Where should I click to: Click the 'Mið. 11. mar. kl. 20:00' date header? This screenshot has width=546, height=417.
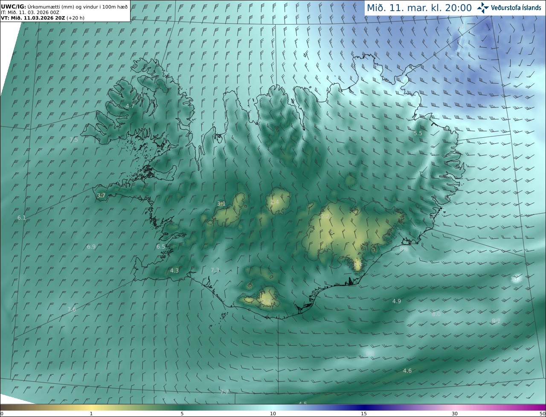[x=419, y=8]
